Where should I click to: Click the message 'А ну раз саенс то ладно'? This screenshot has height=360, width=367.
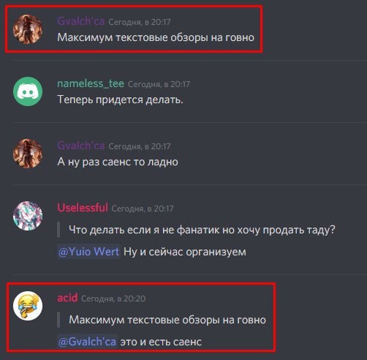coord(118,162)
